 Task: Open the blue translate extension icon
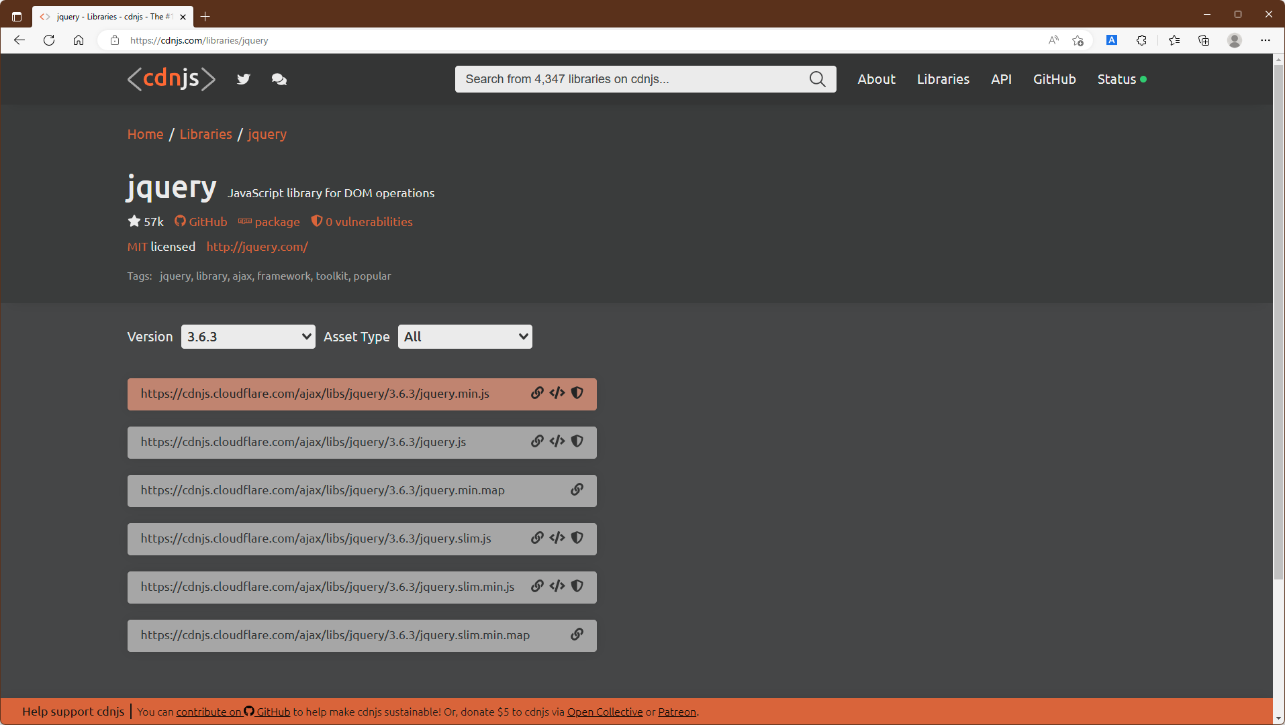(x=1112, y=40)
